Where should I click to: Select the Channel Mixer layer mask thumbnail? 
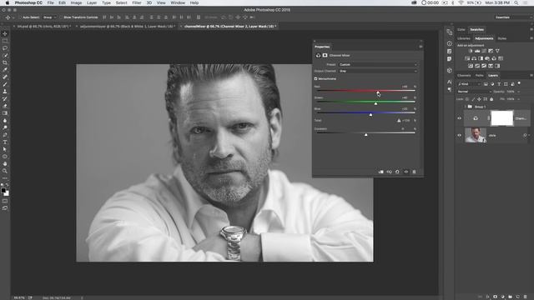click(x=502, y=118)
